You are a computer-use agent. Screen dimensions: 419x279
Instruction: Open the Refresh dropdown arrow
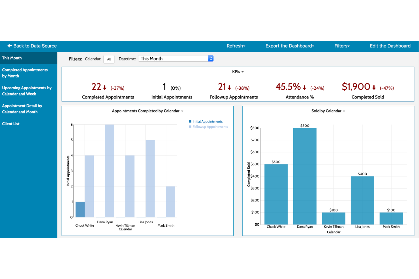[244, 46]
